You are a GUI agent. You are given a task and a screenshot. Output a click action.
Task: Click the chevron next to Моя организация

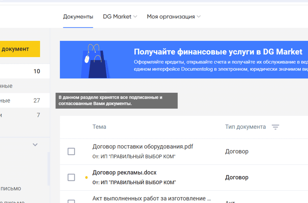click(199, 17)
